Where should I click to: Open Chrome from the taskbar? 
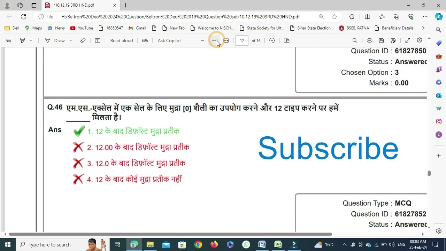point(198,244)
